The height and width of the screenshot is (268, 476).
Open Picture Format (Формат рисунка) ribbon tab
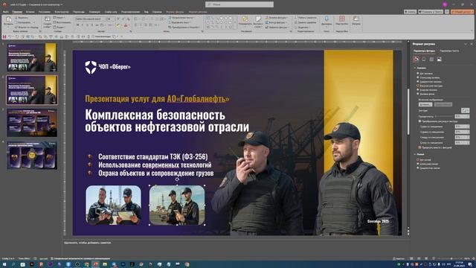pyautogui.click(x=198, y=12)
